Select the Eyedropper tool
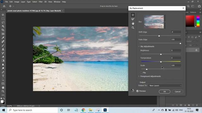 [3, 38]
